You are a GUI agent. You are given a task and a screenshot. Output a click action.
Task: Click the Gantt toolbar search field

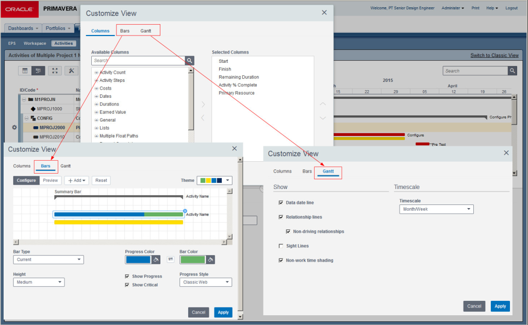[475, 71]
